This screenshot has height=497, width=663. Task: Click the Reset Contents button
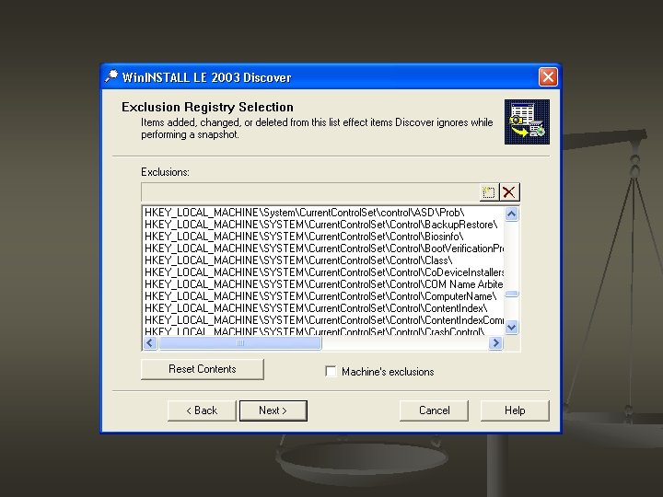(x=202, y=369)
